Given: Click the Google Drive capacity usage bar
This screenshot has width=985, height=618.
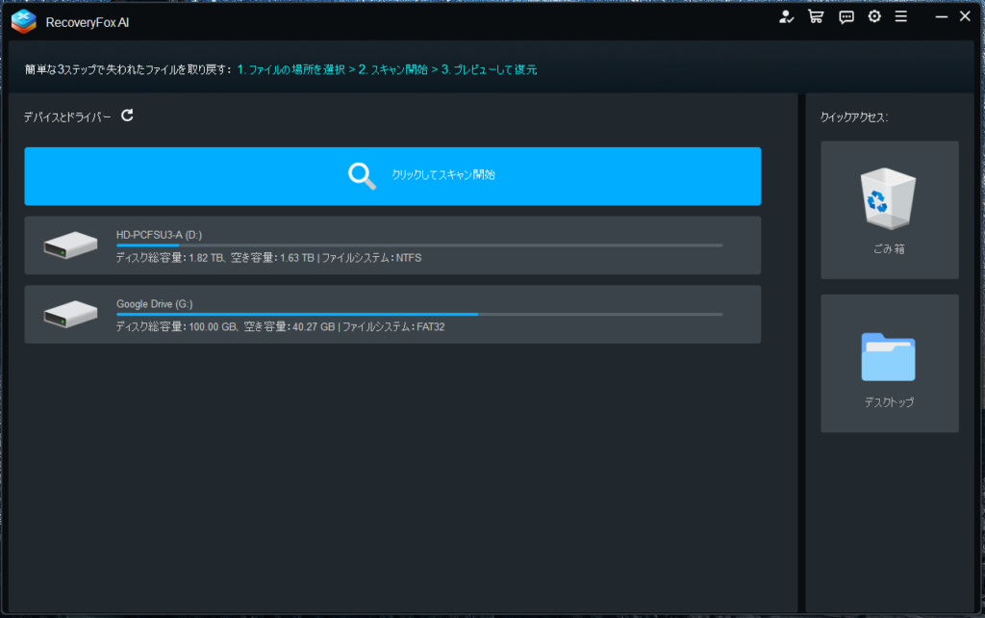Looking at the screenshot, I should click(x=418, y=315).
